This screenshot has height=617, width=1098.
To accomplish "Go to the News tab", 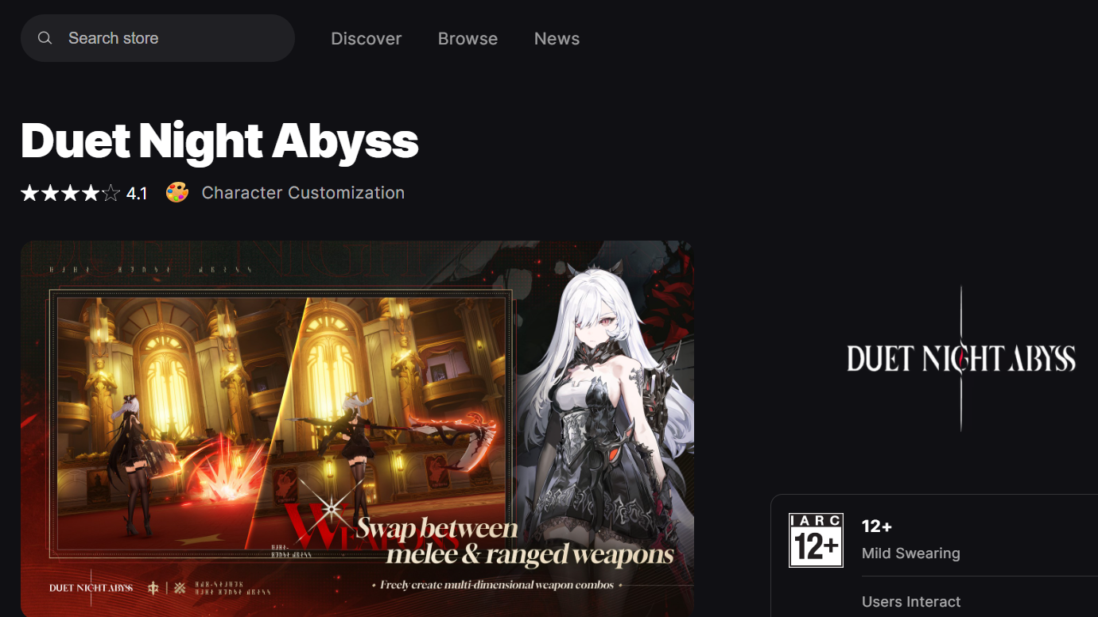I will [557, 39].
